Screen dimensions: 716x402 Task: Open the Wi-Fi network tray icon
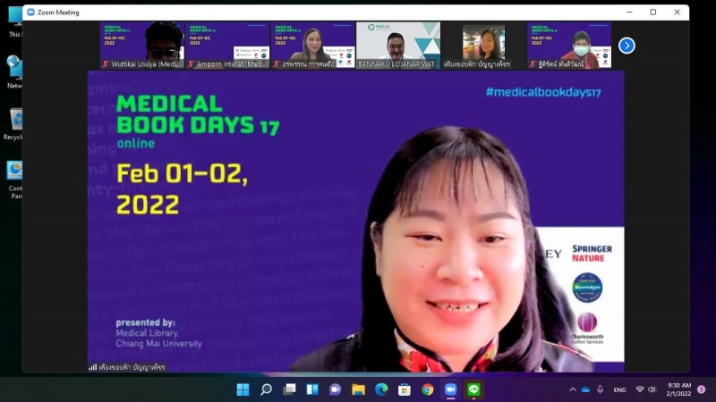click(x=640, y=389)
